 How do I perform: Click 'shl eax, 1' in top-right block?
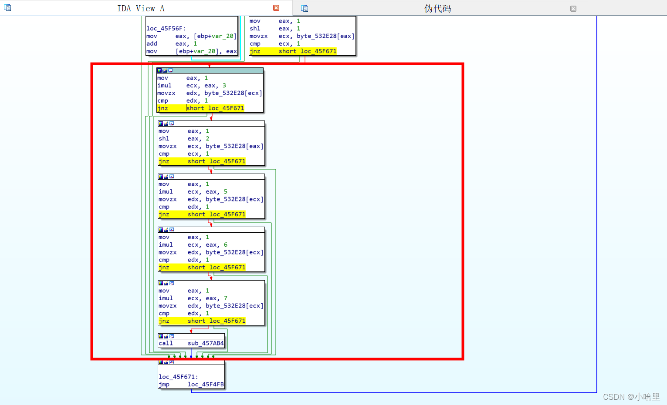(275, 28)
